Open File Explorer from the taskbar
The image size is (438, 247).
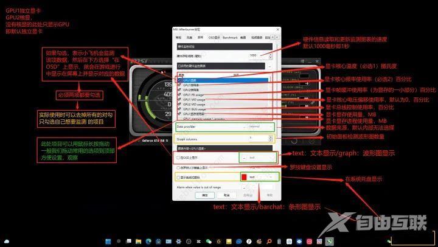coord(138,242)
